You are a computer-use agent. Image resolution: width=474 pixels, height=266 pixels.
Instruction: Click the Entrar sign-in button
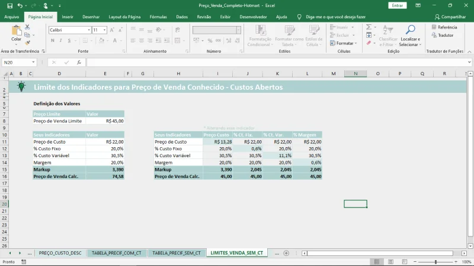[398, 5]
